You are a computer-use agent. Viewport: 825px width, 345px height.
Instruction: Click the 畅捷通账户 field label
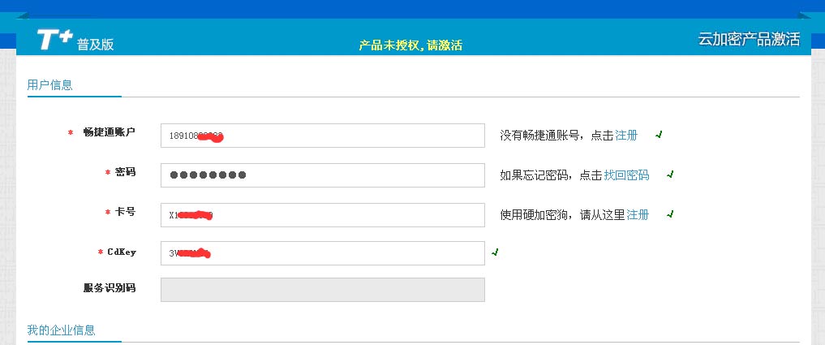(x=109, y=132)
